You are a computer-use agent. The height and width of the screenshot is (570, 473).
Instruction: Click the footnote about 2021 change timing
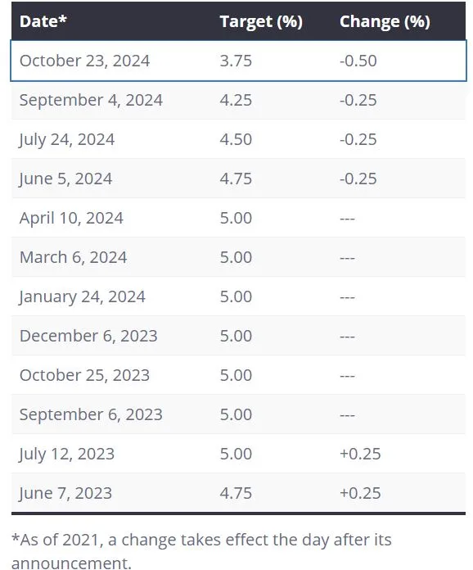201,550
